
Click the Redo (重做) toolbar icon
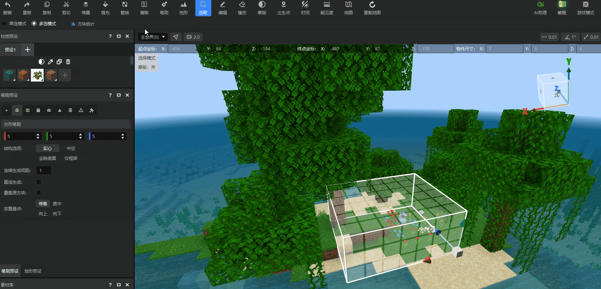(27, 8)
